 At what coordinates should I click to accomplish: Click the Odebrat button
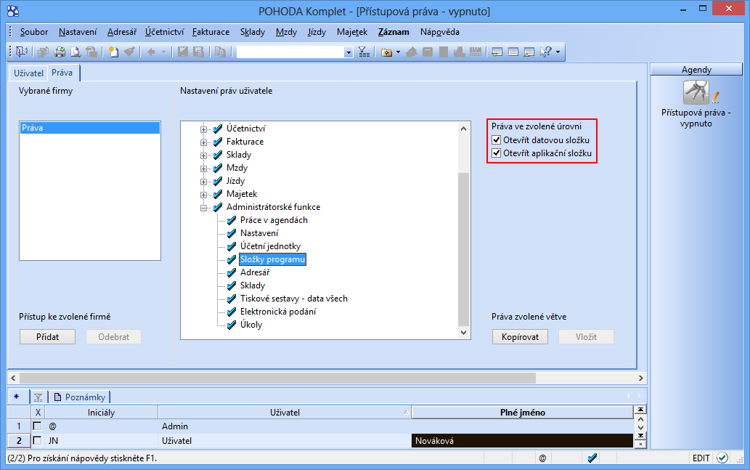pos(114,337)
